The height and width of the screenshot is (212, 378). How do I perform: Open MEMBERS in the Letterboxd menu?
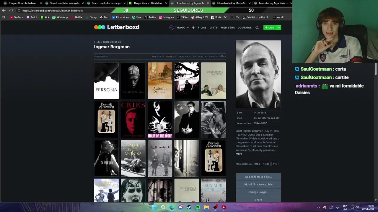click(x=228, y=28)
